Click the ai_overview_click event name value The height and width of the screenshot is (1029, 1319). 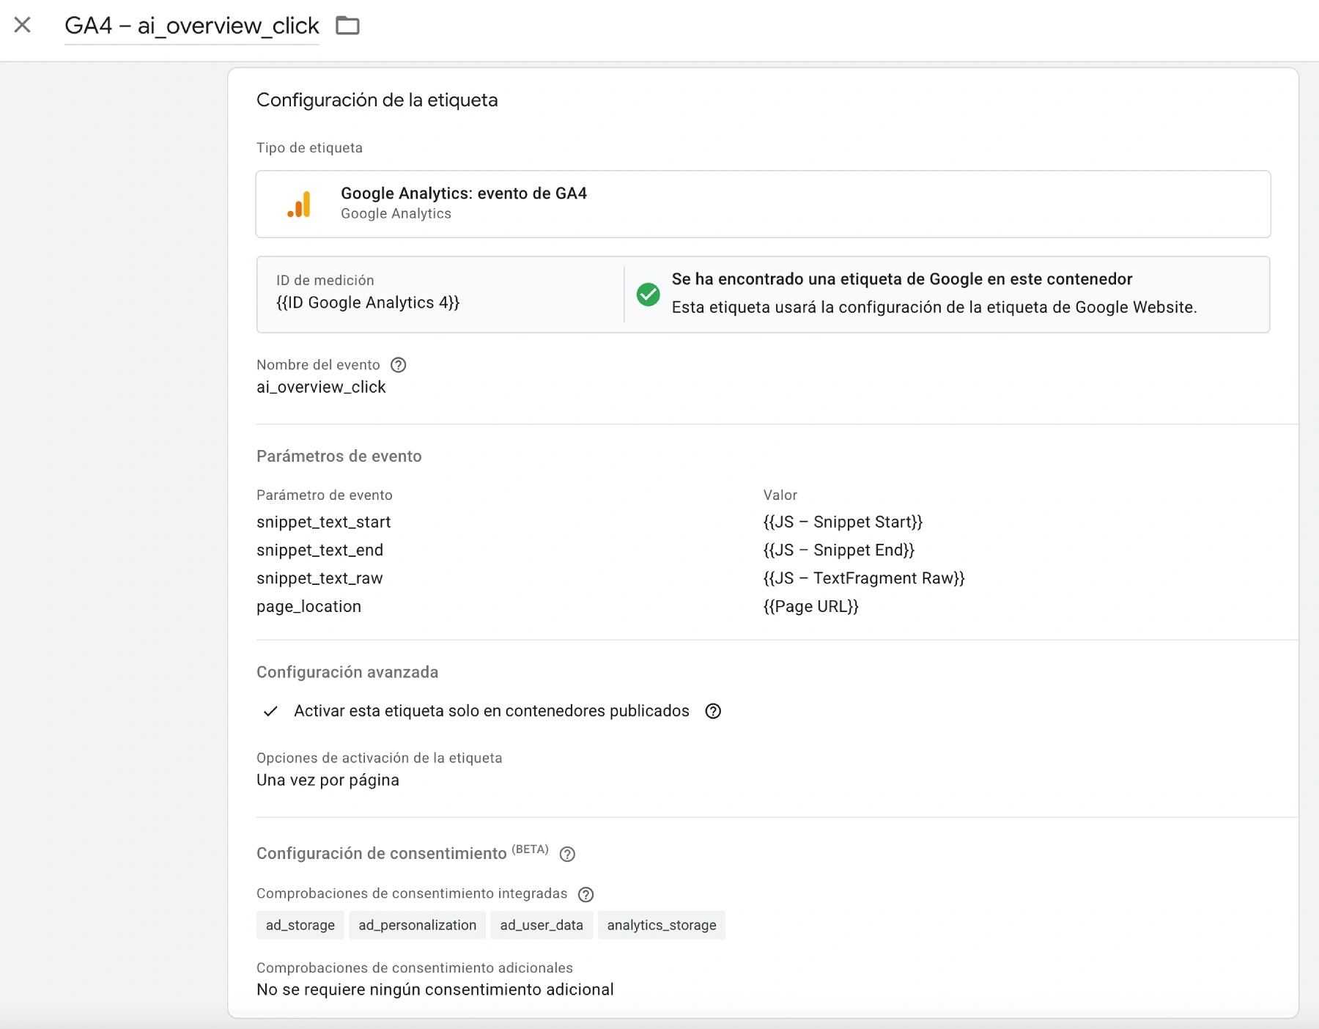click(321, 387)
